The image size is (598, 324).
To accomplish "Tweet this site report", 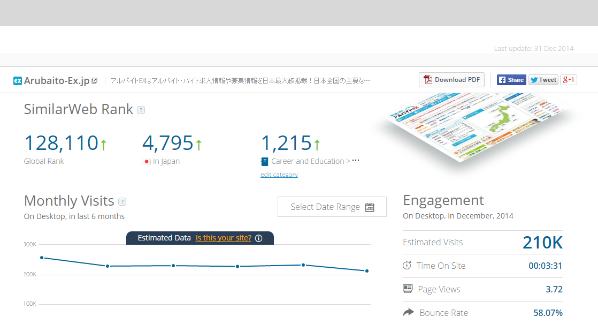I will [543, 80].
